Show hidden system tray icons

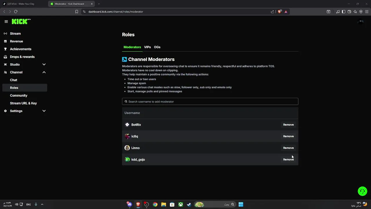42,204
